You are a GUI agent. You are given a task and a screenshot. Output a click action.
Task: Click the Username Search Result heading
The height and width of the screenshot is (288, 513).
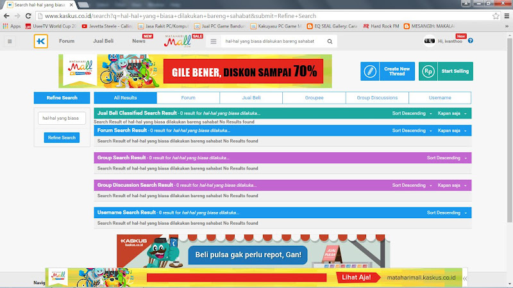tap(126, 212)
